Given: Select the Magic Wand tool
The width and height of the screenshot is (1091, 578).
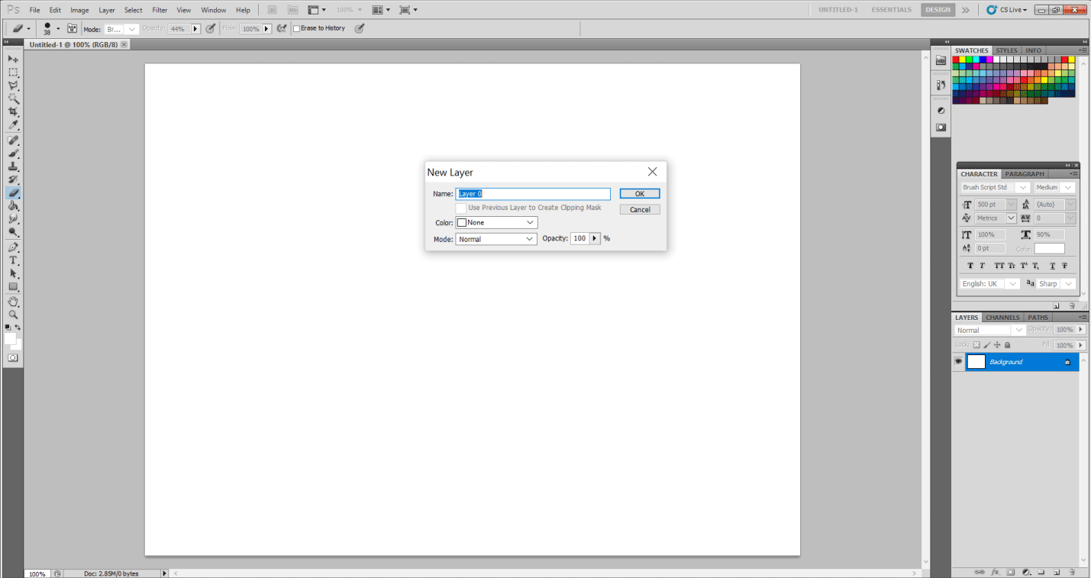Looking at the screenshot, I should pyautogui.click(x=13, y=98).
